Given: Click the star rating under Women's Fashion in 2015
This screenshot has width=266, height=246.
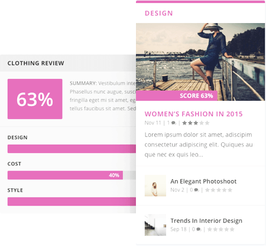Looking at the screenshot, I should coord(196,123).
